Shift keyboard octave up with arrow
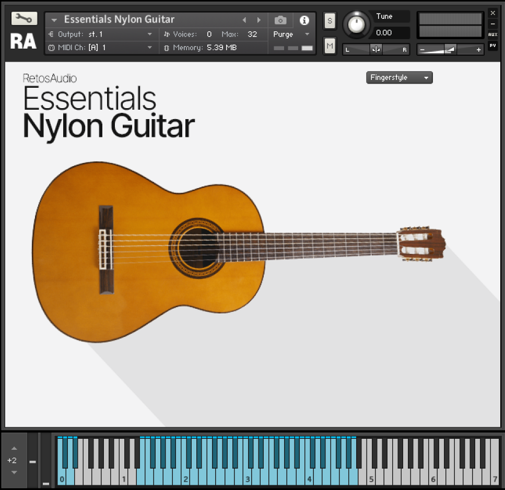 pos(14,448)
